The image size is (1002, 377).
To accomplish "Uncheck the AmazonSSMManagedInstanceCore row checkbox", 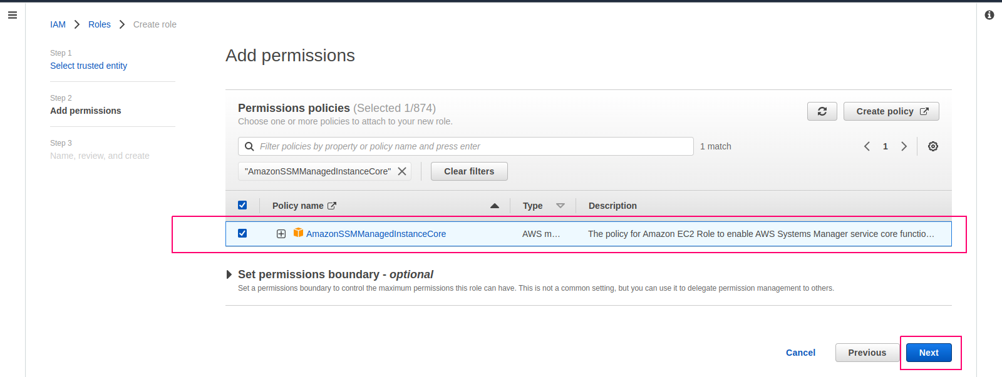I will coord(242,233).
